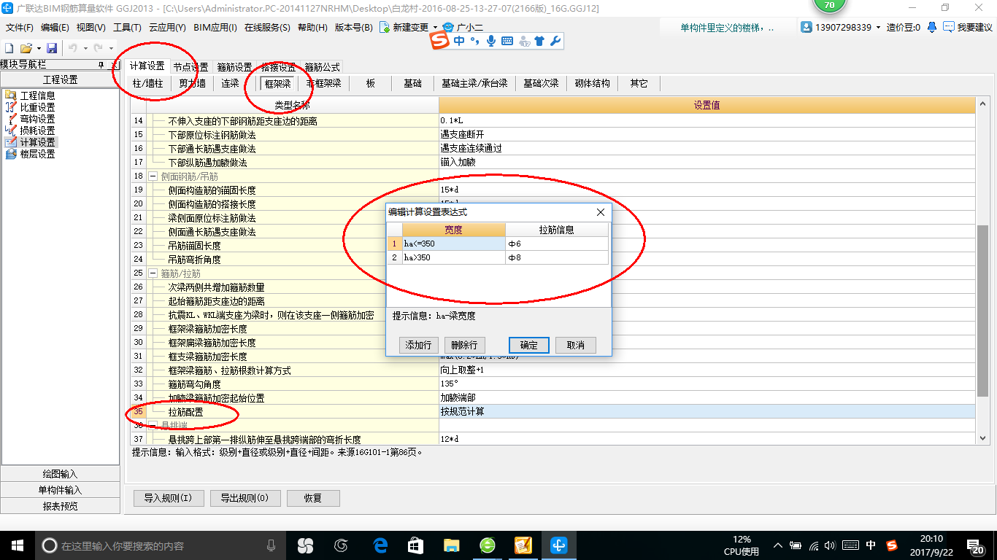
Task: Click Windows search box on taskbar
Action: tap(159, 545)
